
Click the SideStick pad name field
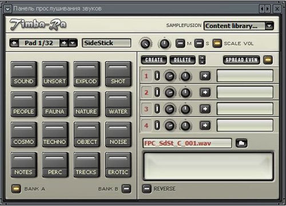(106, 43)
